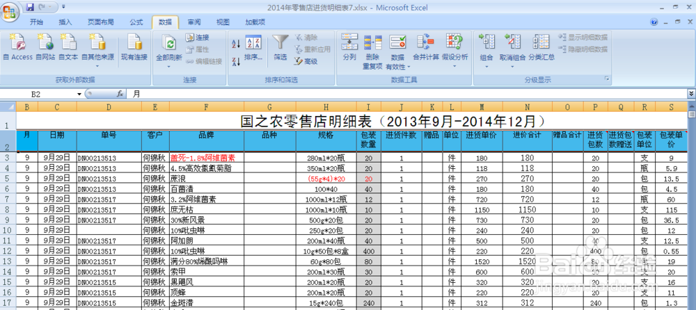Image resolution: width=696 pixels, height=310 pixels.
Task: Select cell (55g*4)*20
Action: (x=326, y=179)
